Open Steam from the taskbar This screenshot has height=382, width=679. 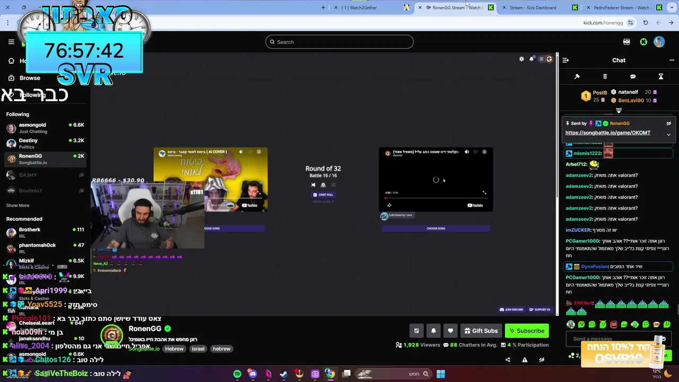click(284, 374)
